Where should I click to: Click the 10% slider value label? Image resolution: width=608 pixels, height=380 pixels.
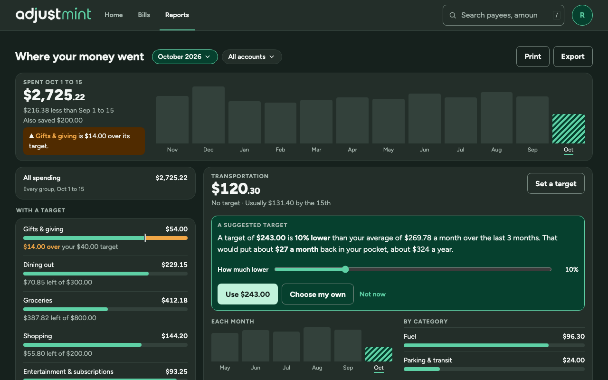point(572,269)
